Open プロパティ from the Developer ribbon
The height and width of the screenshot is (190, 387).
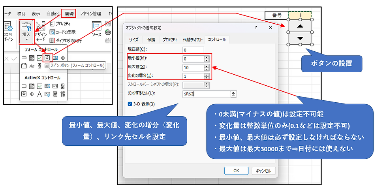pyautogui.click(x=60, y=24)
